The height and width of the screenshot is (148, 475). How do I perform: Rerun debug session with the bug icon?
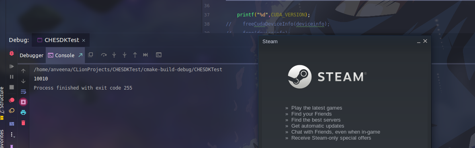[12, 53]
